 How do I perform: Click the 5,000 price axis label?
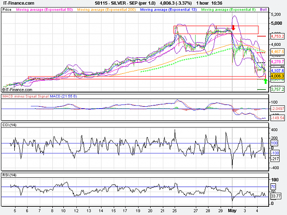276,23
